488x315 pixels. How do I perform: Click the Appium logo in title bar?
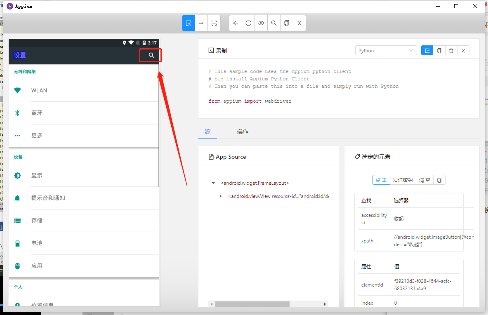[x=10, y=6]
